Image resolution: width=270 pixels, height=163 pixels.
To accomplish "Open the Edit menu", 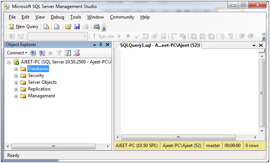I will pos(25,17).
